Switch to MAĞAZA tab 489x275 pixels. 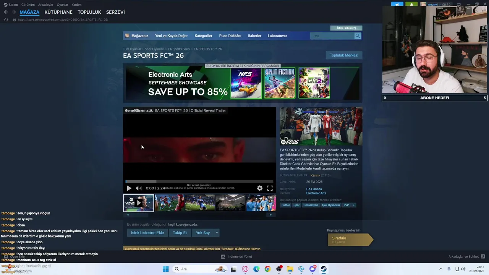tap(29, 12)
